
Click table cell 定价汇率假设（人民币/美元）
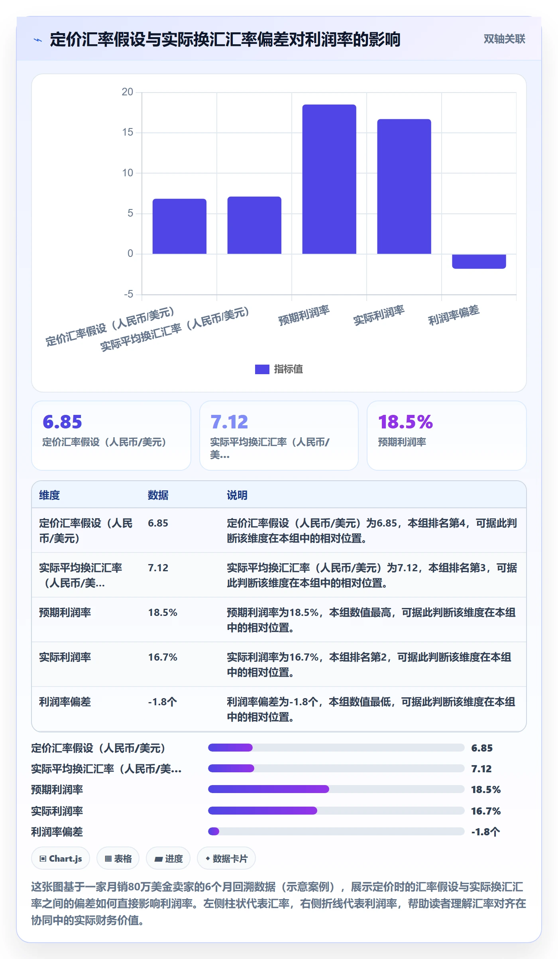coord(86,531)
